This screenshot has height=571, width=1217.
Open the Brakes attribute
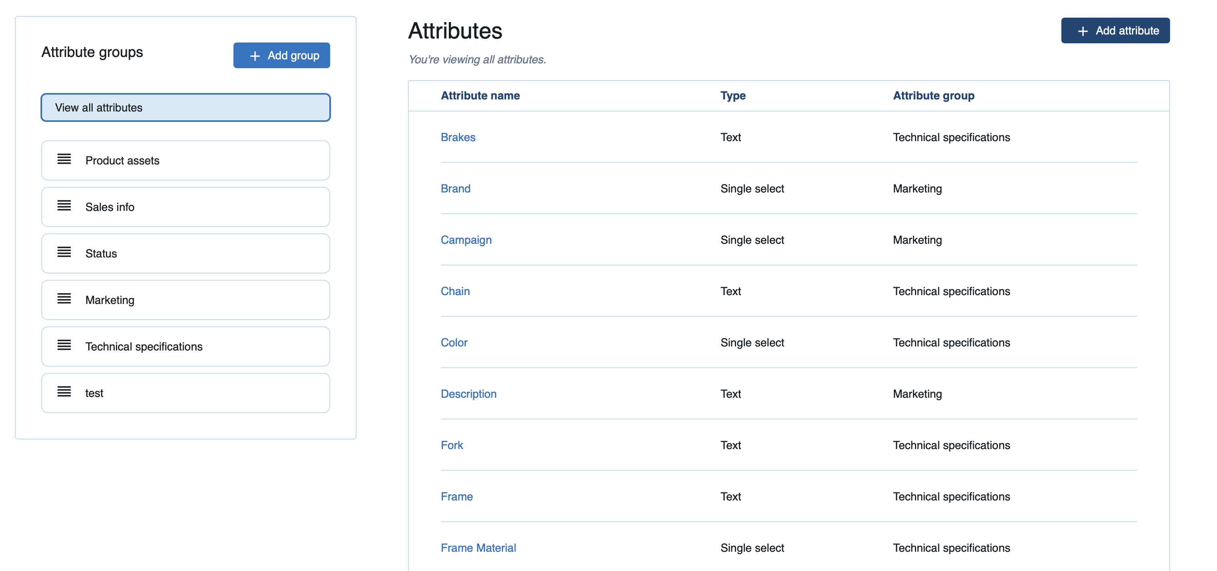[x=458, y=138]
